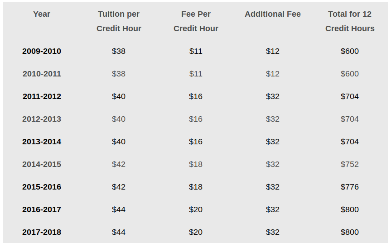Image resolution: width=391 pixels, height=247 pixels.
Task: Select the 2009-2010 year row label
Action: tap(42, 51)
